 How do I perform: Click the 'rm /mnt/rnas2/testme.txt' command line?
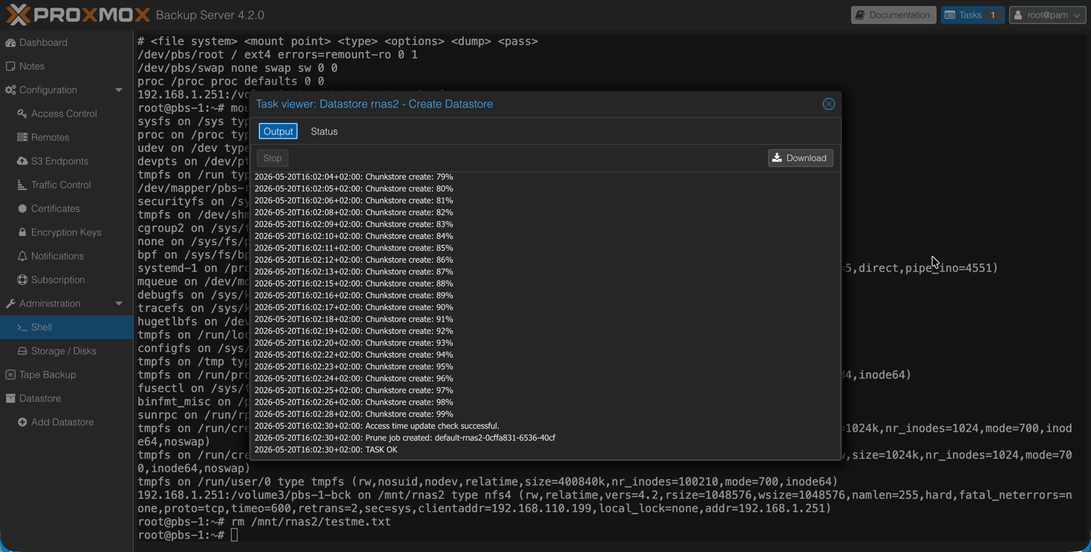[264, 522]
